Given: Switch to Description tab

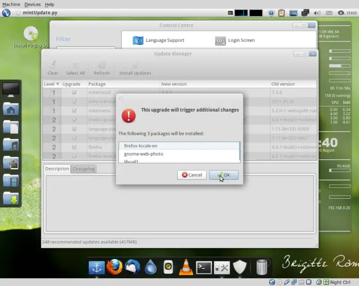Looking at the screenshot, I should tap(57, 169).
